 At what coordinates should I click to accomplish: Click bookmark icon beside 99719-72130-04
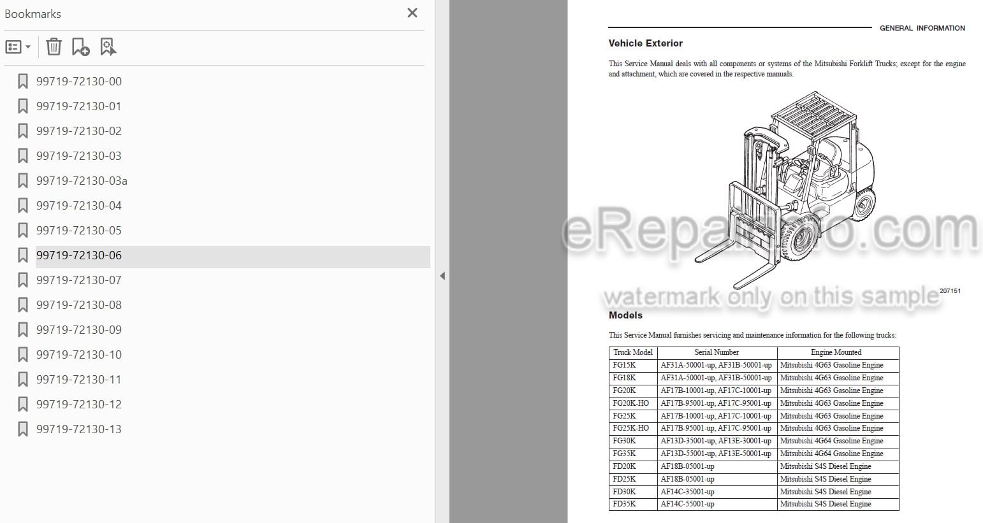23,205
